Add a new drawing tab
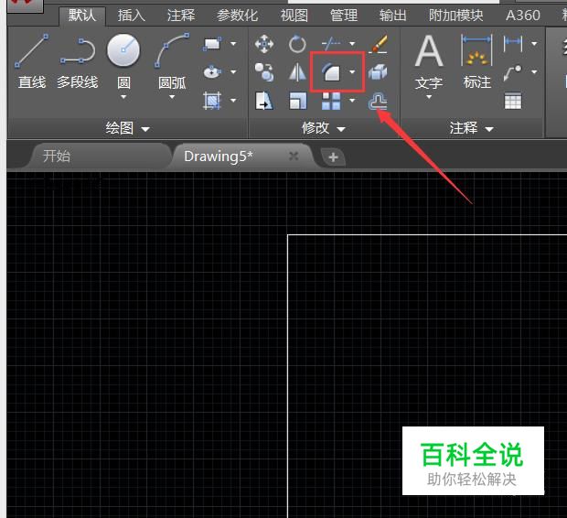The width and height of the screenshot is (567, 518). (x=333, y=157)
